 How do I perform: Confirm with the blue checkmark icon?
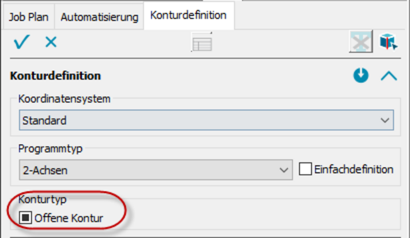21,42
